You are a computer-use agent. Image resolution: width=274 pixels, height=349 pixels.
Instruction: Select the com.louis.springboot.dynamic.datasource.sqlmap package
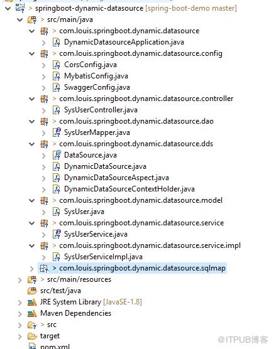[x=143, y=268]
